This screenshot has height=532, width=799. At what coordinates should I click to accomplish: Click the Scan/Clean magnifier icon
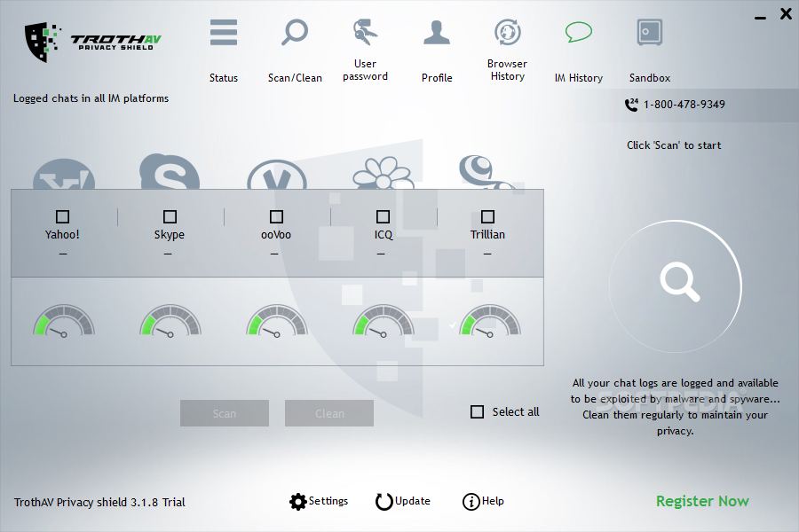click(295, 32)
